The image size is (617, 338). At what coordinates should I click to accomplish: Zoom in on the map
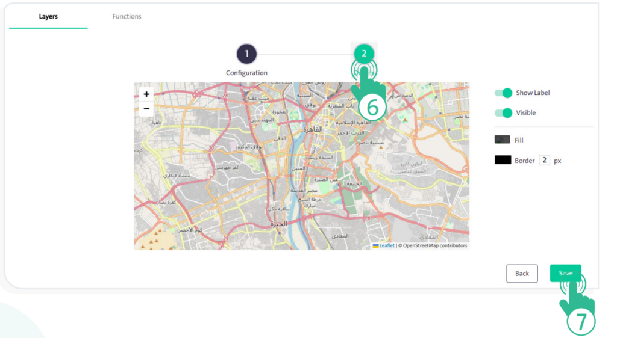click(146, 94)
